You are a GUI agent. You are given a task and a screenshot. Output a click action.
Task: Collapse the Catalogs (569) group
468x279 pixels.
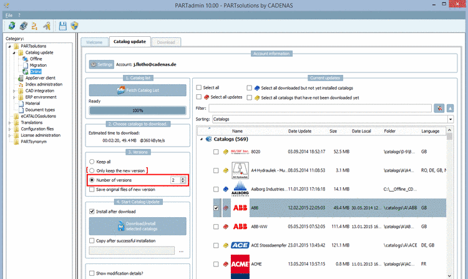(202, 139)
